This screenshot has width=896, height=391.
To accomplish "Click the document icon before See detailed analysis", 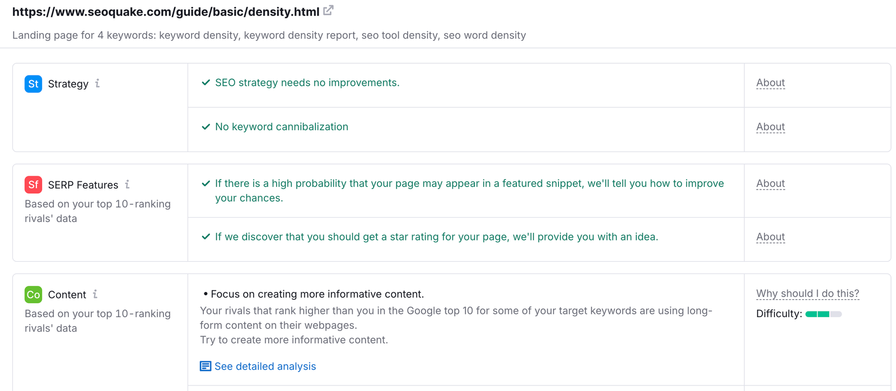I will point(204,365).
